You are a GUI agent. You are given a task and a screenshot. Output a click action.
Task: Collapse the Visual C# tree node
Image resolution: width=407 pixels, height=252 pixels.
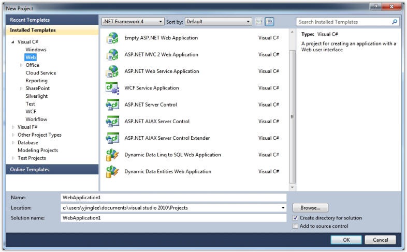click(x=13, y=42)
